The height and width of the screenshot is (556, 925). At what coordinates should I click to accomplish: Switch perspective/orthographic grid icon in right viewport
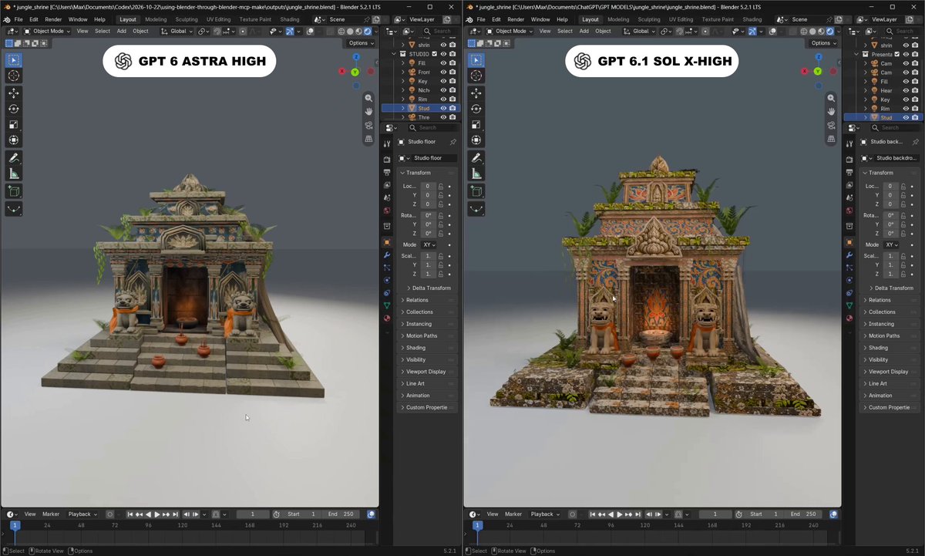831,140
